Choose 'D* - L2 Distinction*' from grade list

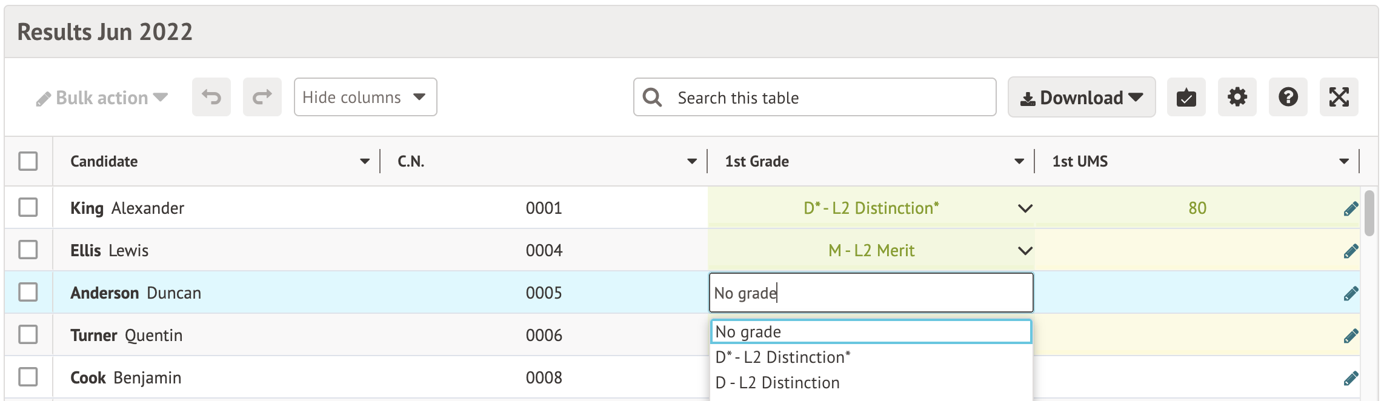click(782, 357)
